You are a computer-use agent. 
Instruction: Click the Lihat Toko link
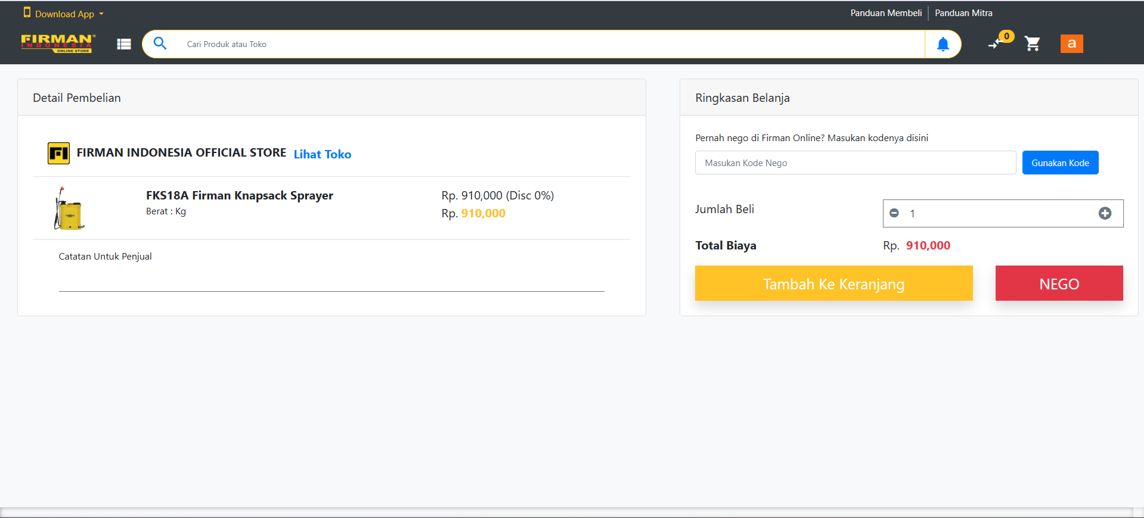(x=323, y=154)
